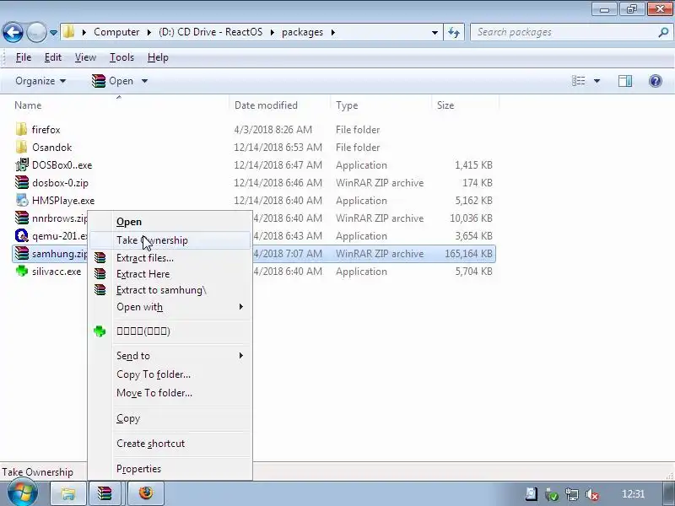This screenshot has height=506, width=675.
Task: Click Computer in the address breadcrumb
Action: click(116, 32)
